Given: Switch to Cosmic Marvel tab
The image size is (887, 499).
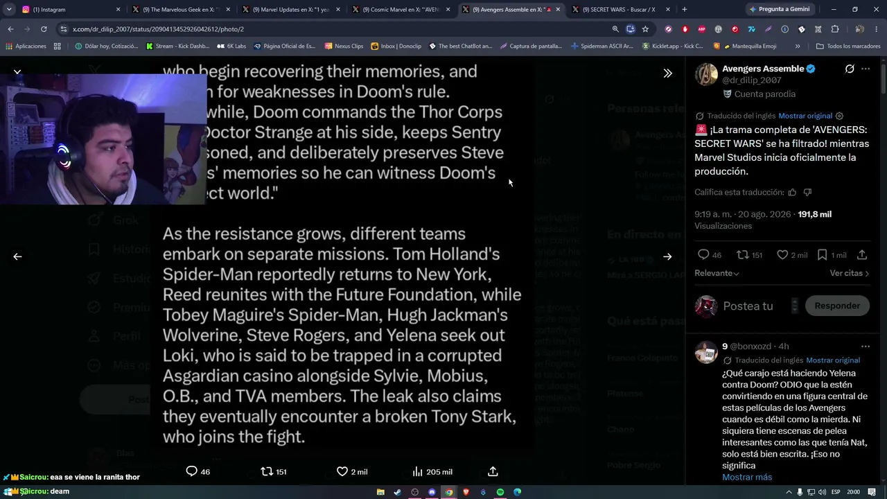Looking at the screenshot, I should [x=402, y=9].
